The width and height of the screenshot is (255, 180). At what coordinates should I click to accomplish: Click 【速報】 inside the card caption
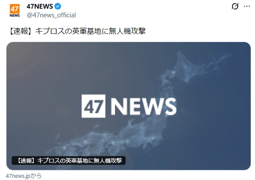click(26, 160)
